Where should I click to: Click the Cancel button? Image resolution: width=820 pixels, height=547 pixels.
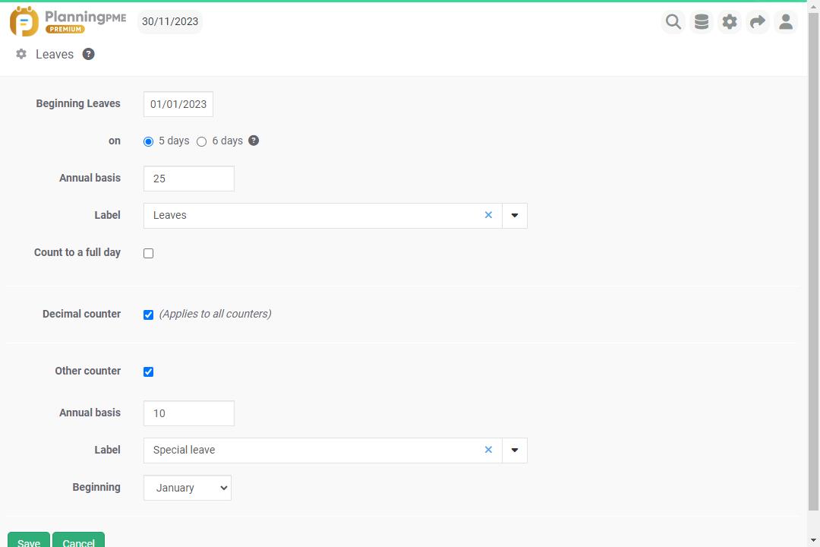[x=78, y=540]
